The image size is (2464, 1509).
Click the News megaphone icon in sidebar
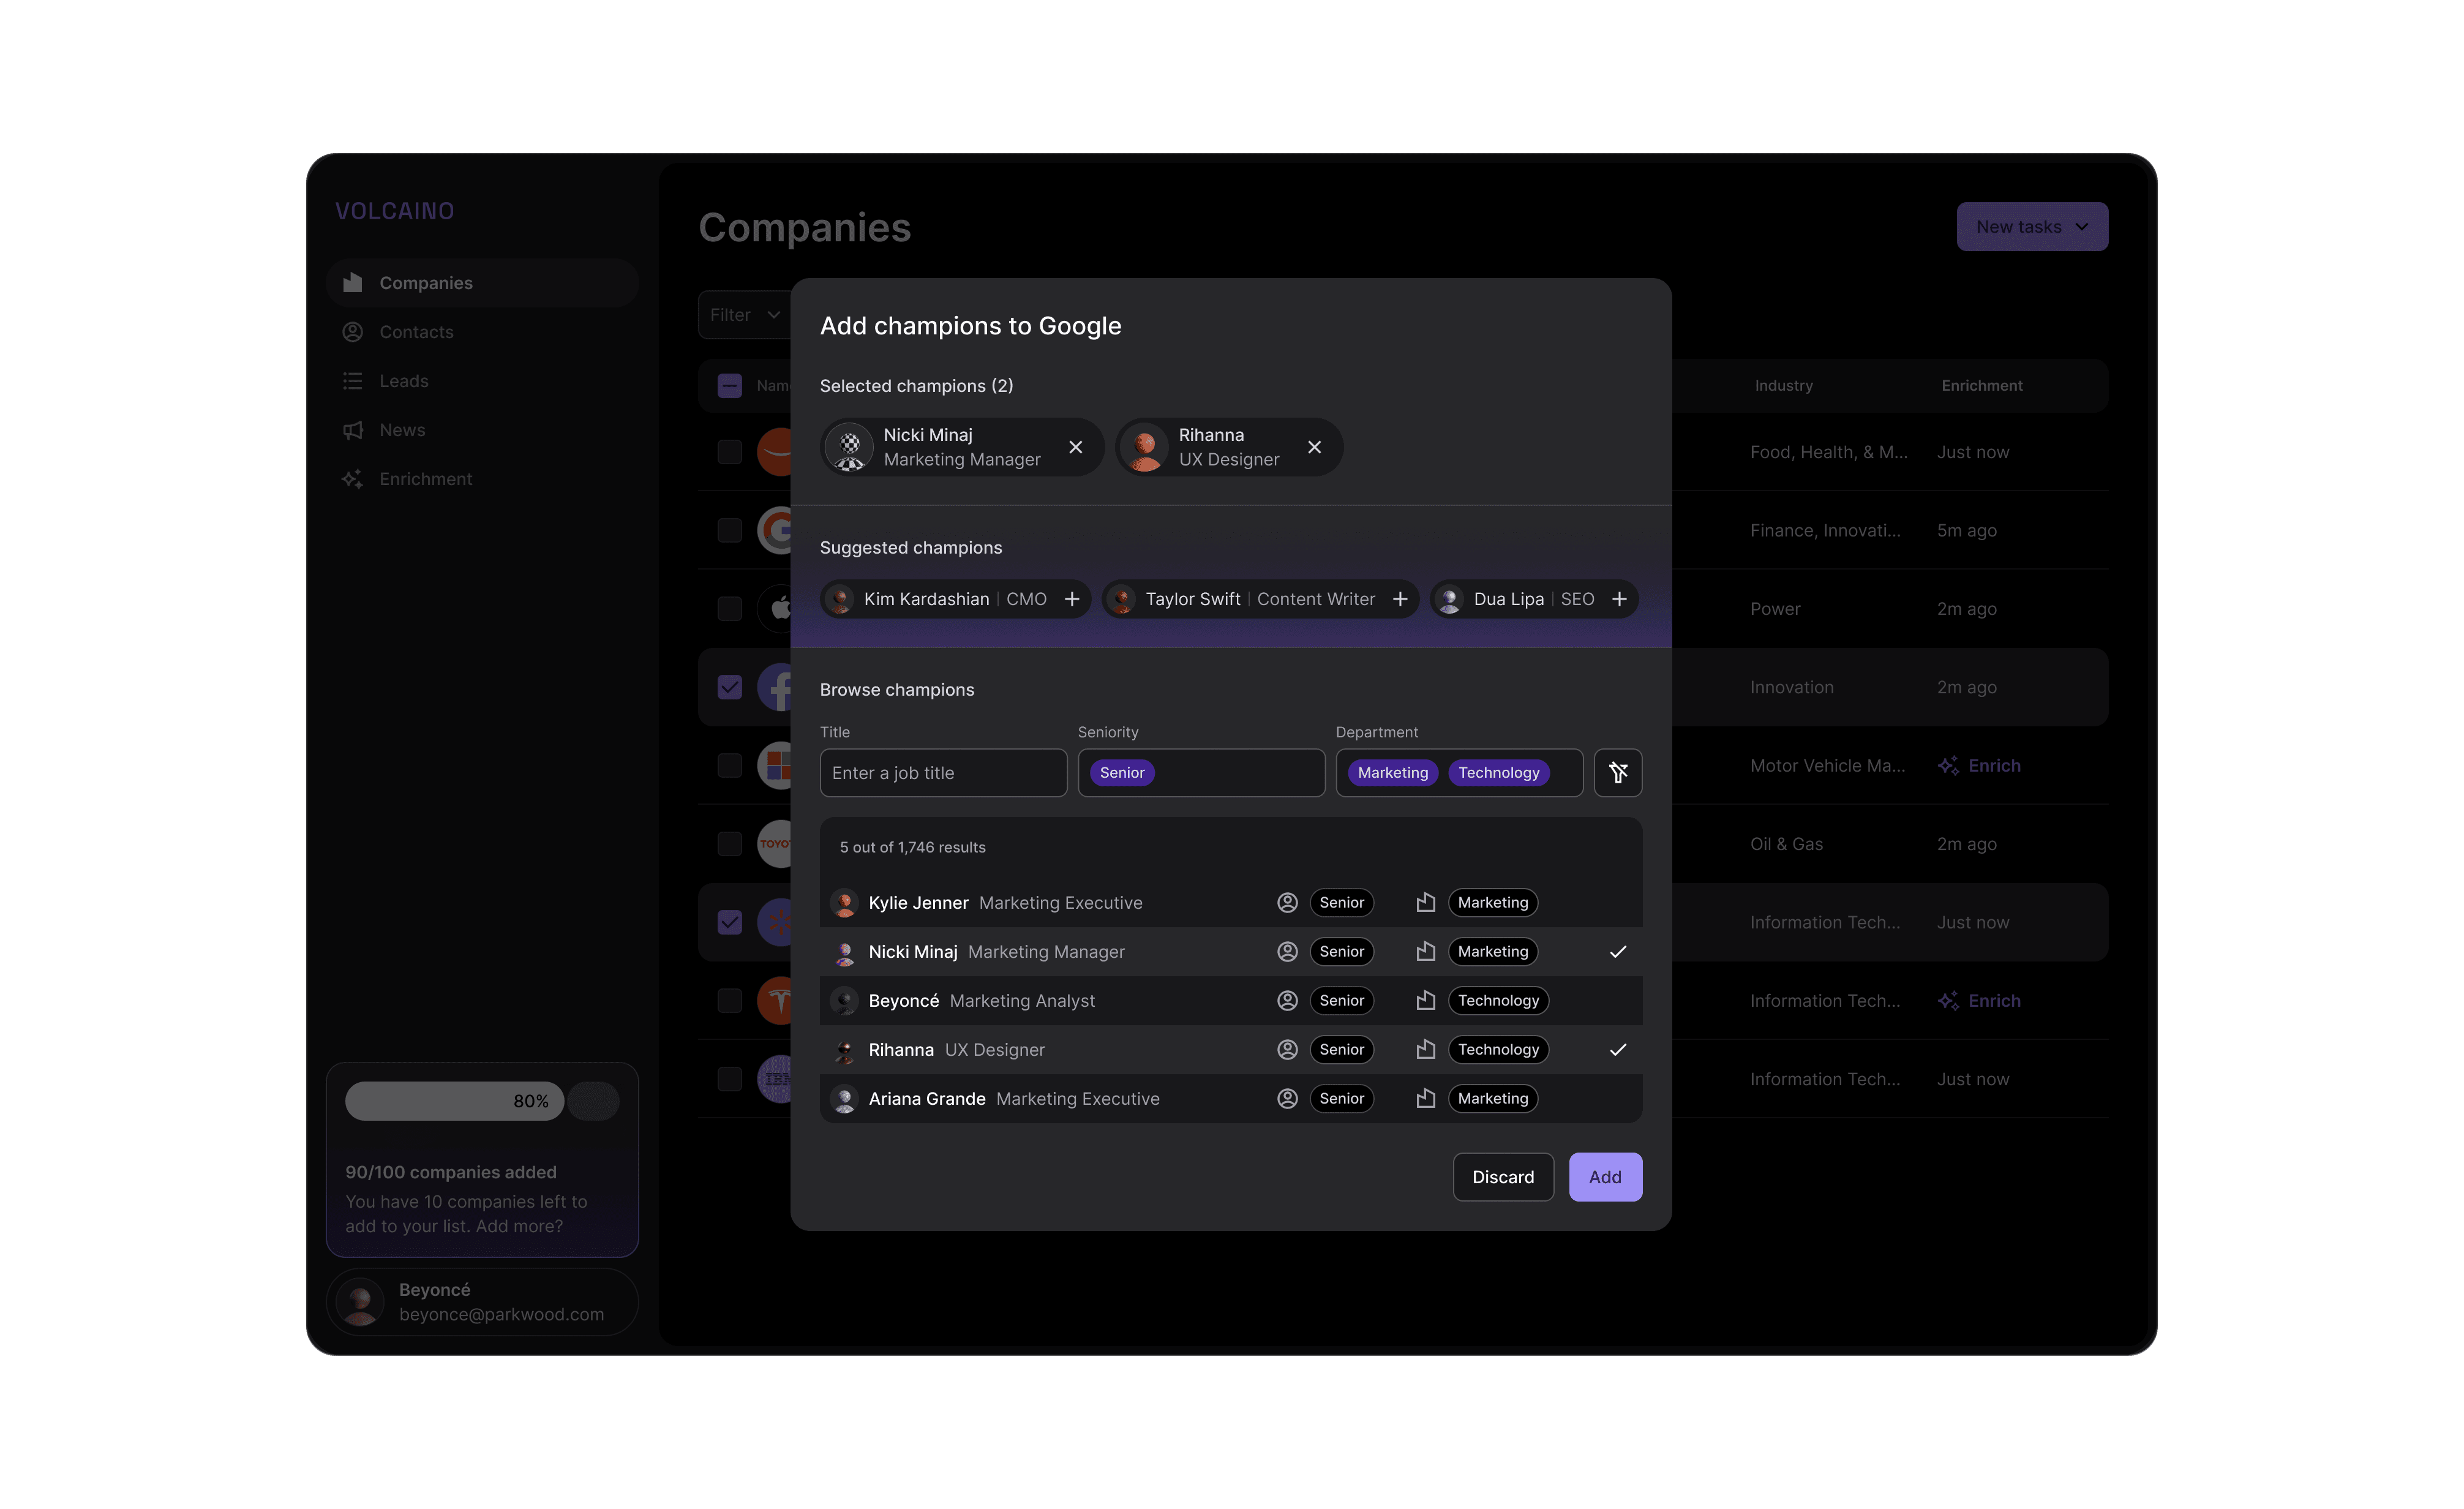[x=352, y=430]
